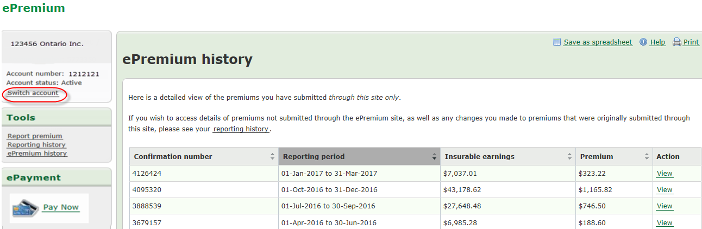Click the Switch account link
This screenshot has width=702, height=229.
(33, 93)
